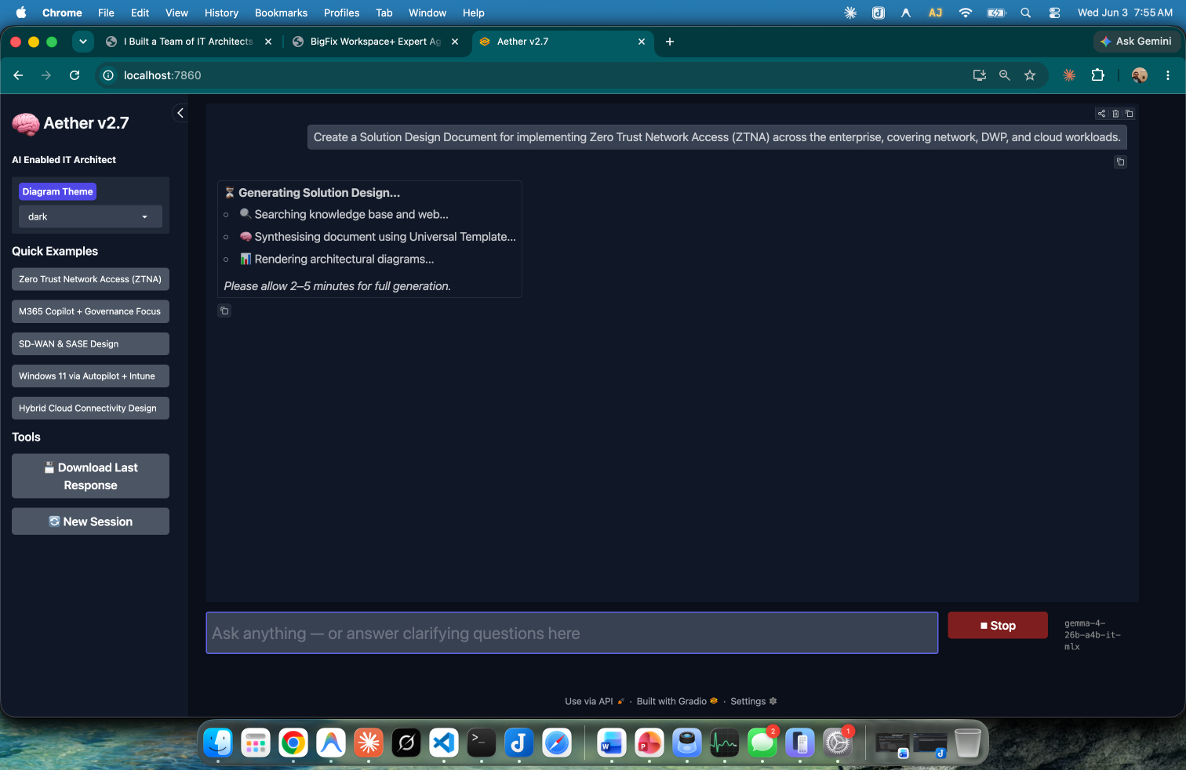This screenshot has width=1186, height=770.
Task: Open Launchpad from the Dock
Action: (x=256, y=743)
